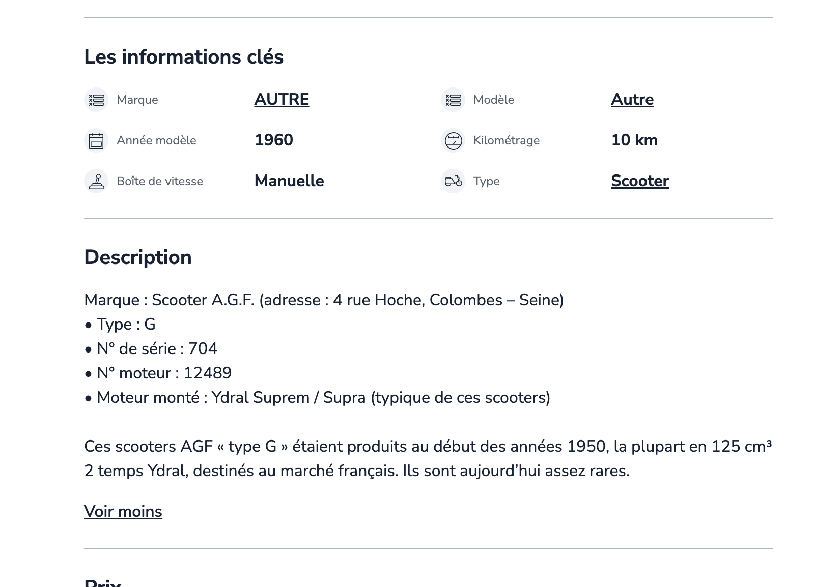The image size is (815, 587).
Task: Follow the Autre model link
Action: [632, 100]
